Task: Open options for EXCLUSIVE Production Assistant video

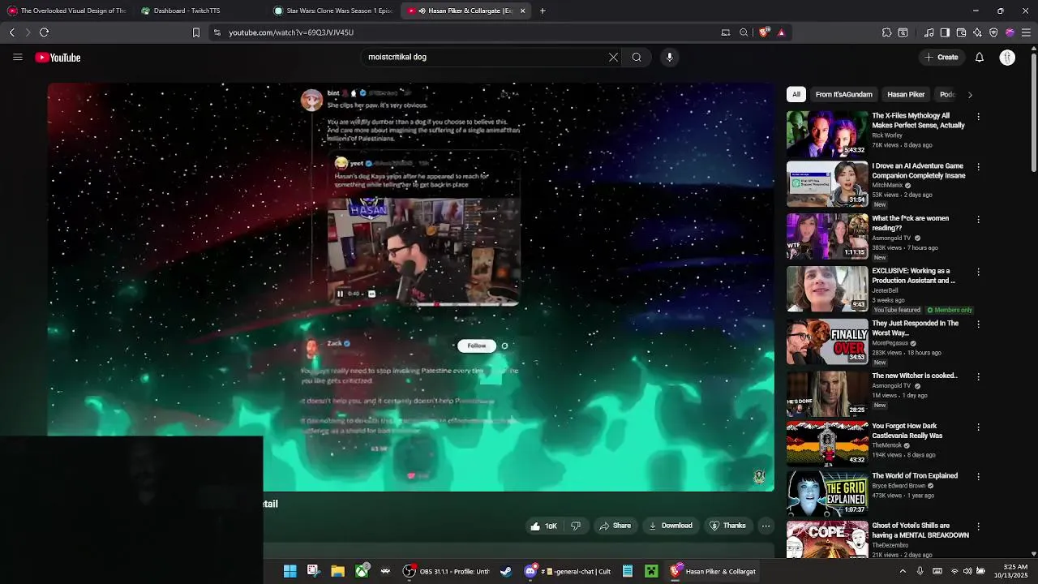Action: click(978, 273)
